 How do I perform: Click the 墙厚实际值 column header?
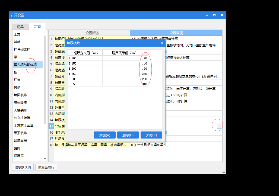[125, 53]
